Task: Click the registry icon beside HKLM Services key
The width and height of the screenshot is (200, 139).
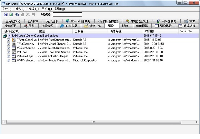Action: [5, 36]
